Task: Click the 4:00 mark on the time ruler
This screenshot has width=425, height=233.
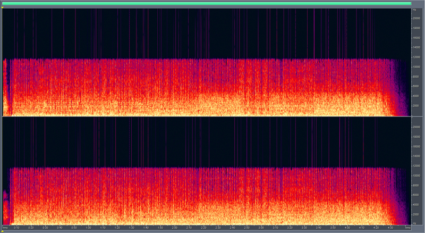Action: click(x=347, y=228)
